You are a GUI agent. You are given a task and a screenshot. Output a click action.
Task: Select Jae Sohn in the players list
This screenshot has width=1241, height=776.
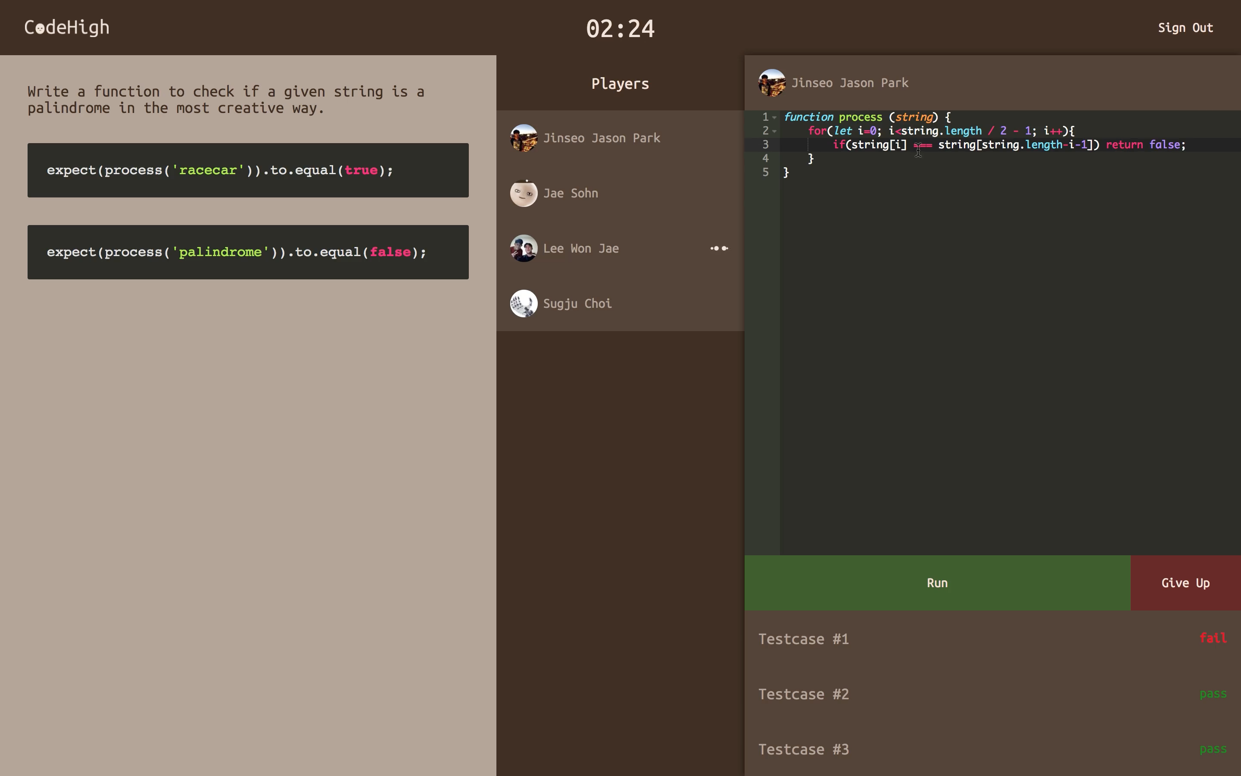(570, 194)
